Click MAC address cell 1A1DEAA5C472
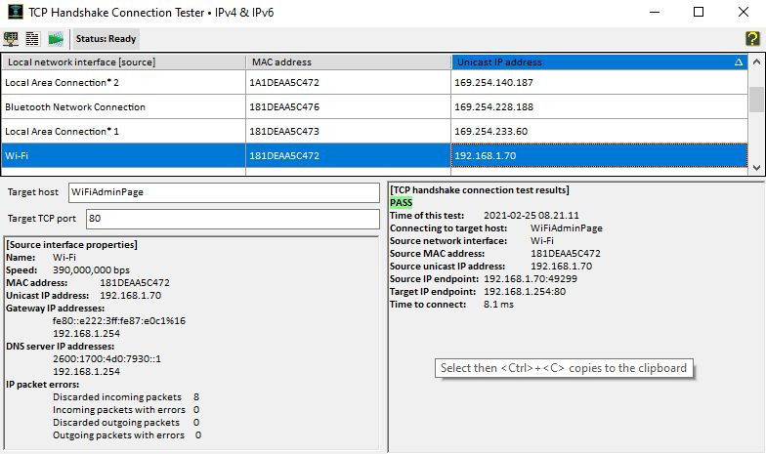Image resolution: width=766 pixels, height=454 pixels. click(348, 82)
